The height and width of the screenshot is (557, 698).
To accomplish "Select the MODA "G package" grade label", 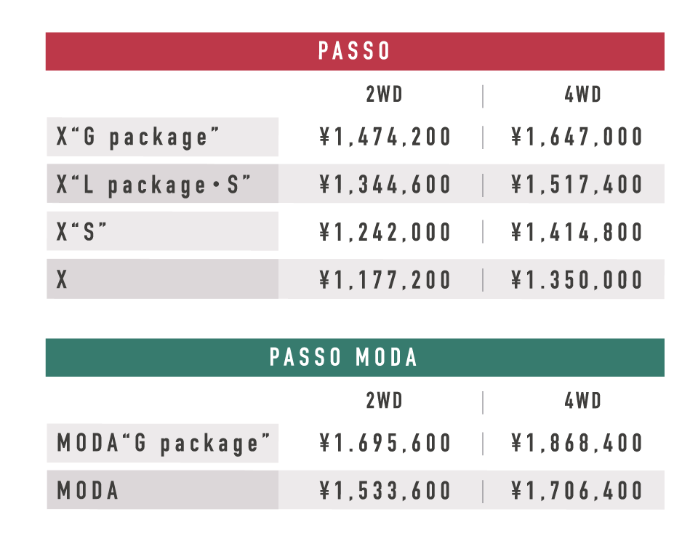I will (x=162, y=444).
